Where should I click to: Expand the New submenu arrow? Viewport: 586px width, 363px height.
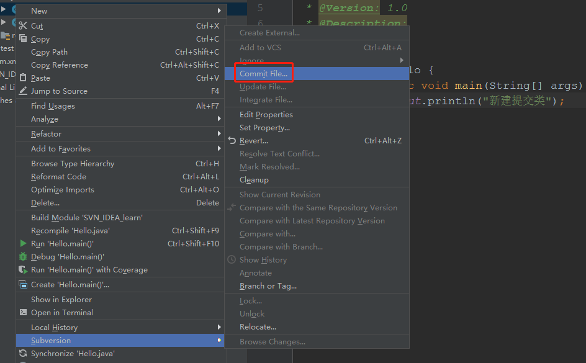pos(219,11)
